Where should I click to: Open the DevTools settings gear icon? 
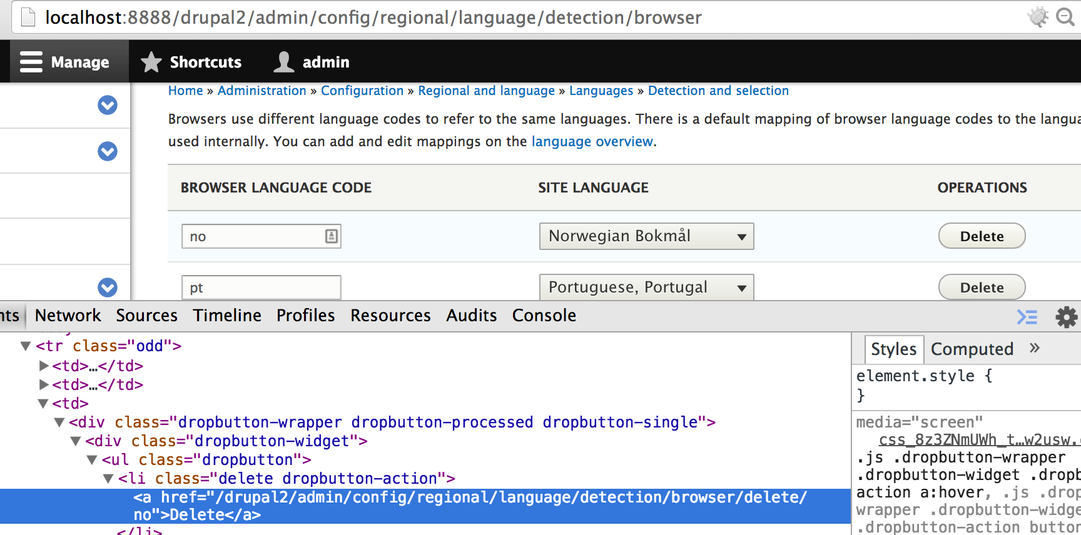coord(1066,317)
